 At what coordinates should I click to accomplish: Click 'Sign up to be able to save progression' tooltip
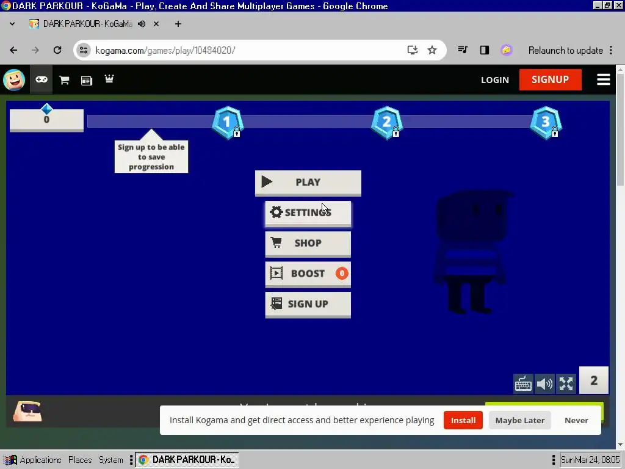point(151,157)
